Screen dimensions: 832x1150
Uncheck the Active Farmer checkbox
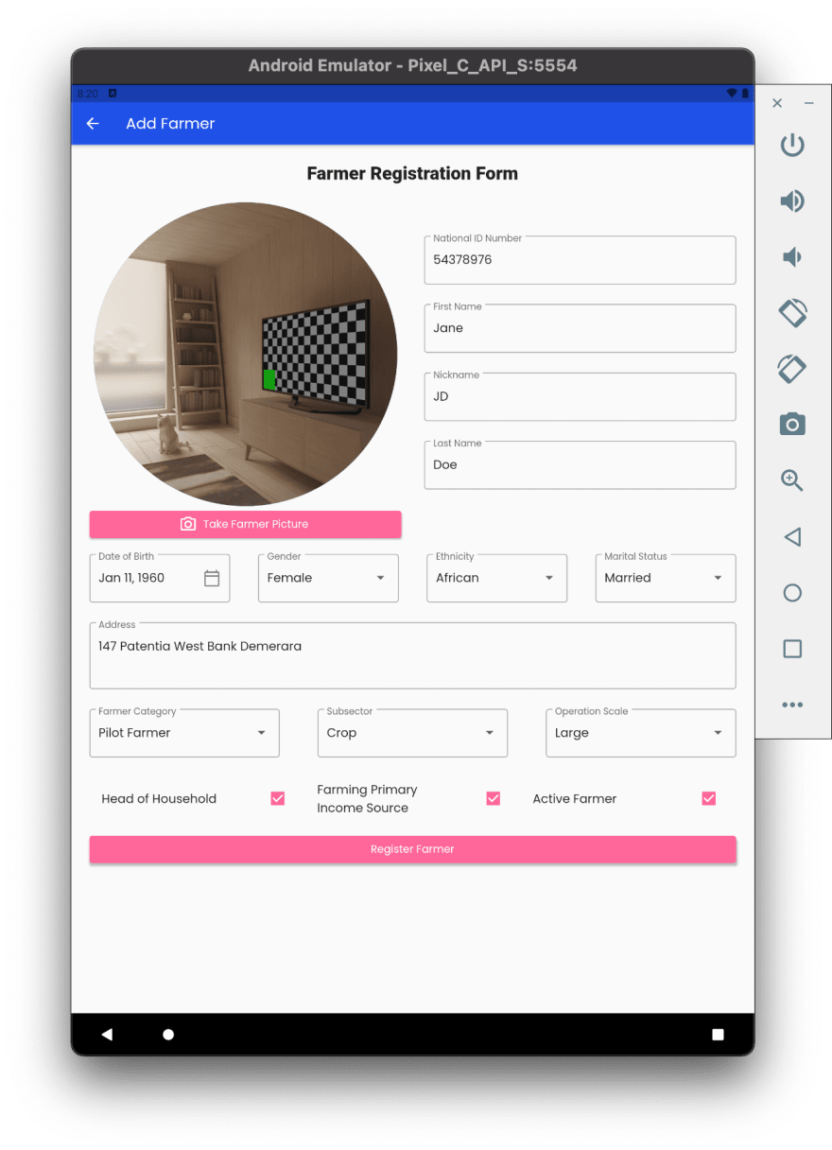709,798
